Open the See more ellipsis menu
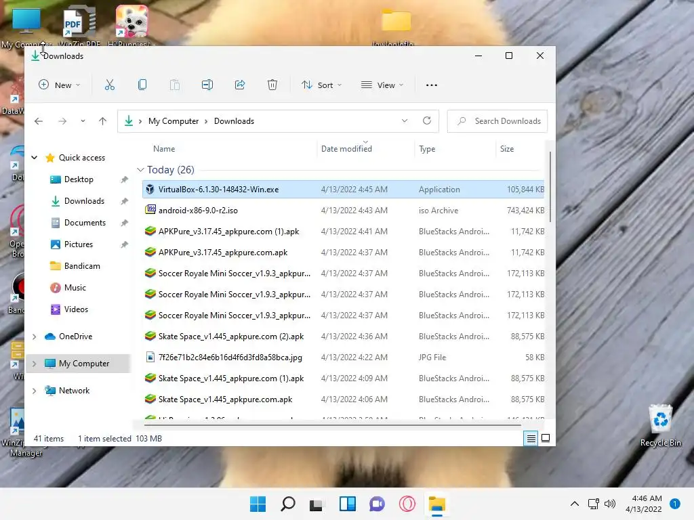This screenshot has width=694, height=520. [432, 85]
